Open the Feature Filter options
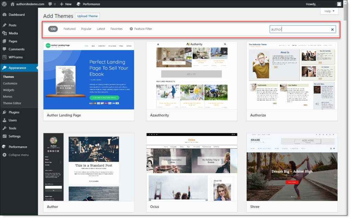Viewport: 351px width, 219px height. (141, 29)
